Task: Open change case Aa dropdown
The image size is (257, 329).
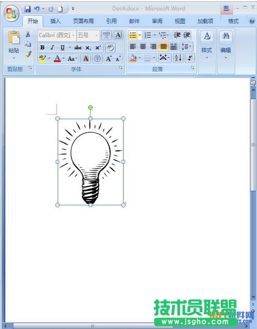Action: (x=73, y=58)
